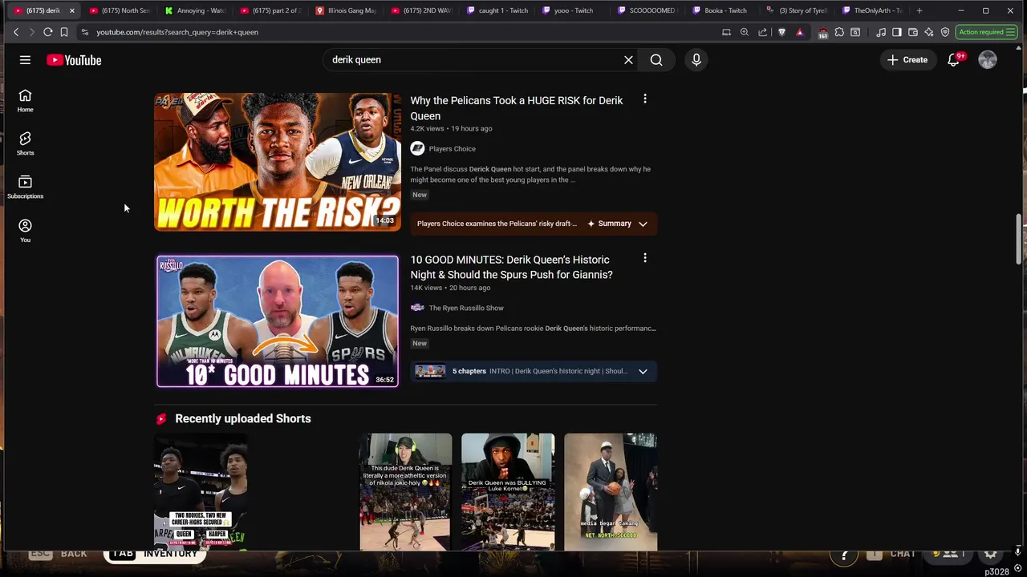Open the extensions puzzle piece icon
Image resolution: width=1027 pixels, height=577 pixels.
pos(839,32)
